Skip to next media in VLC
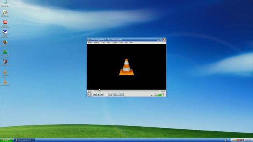 [102, 94]
